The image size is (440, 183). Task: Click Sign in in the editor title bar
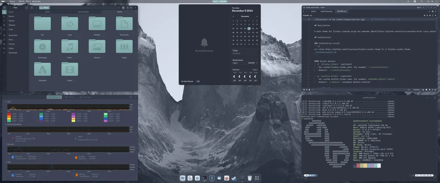tap(419, 7)
